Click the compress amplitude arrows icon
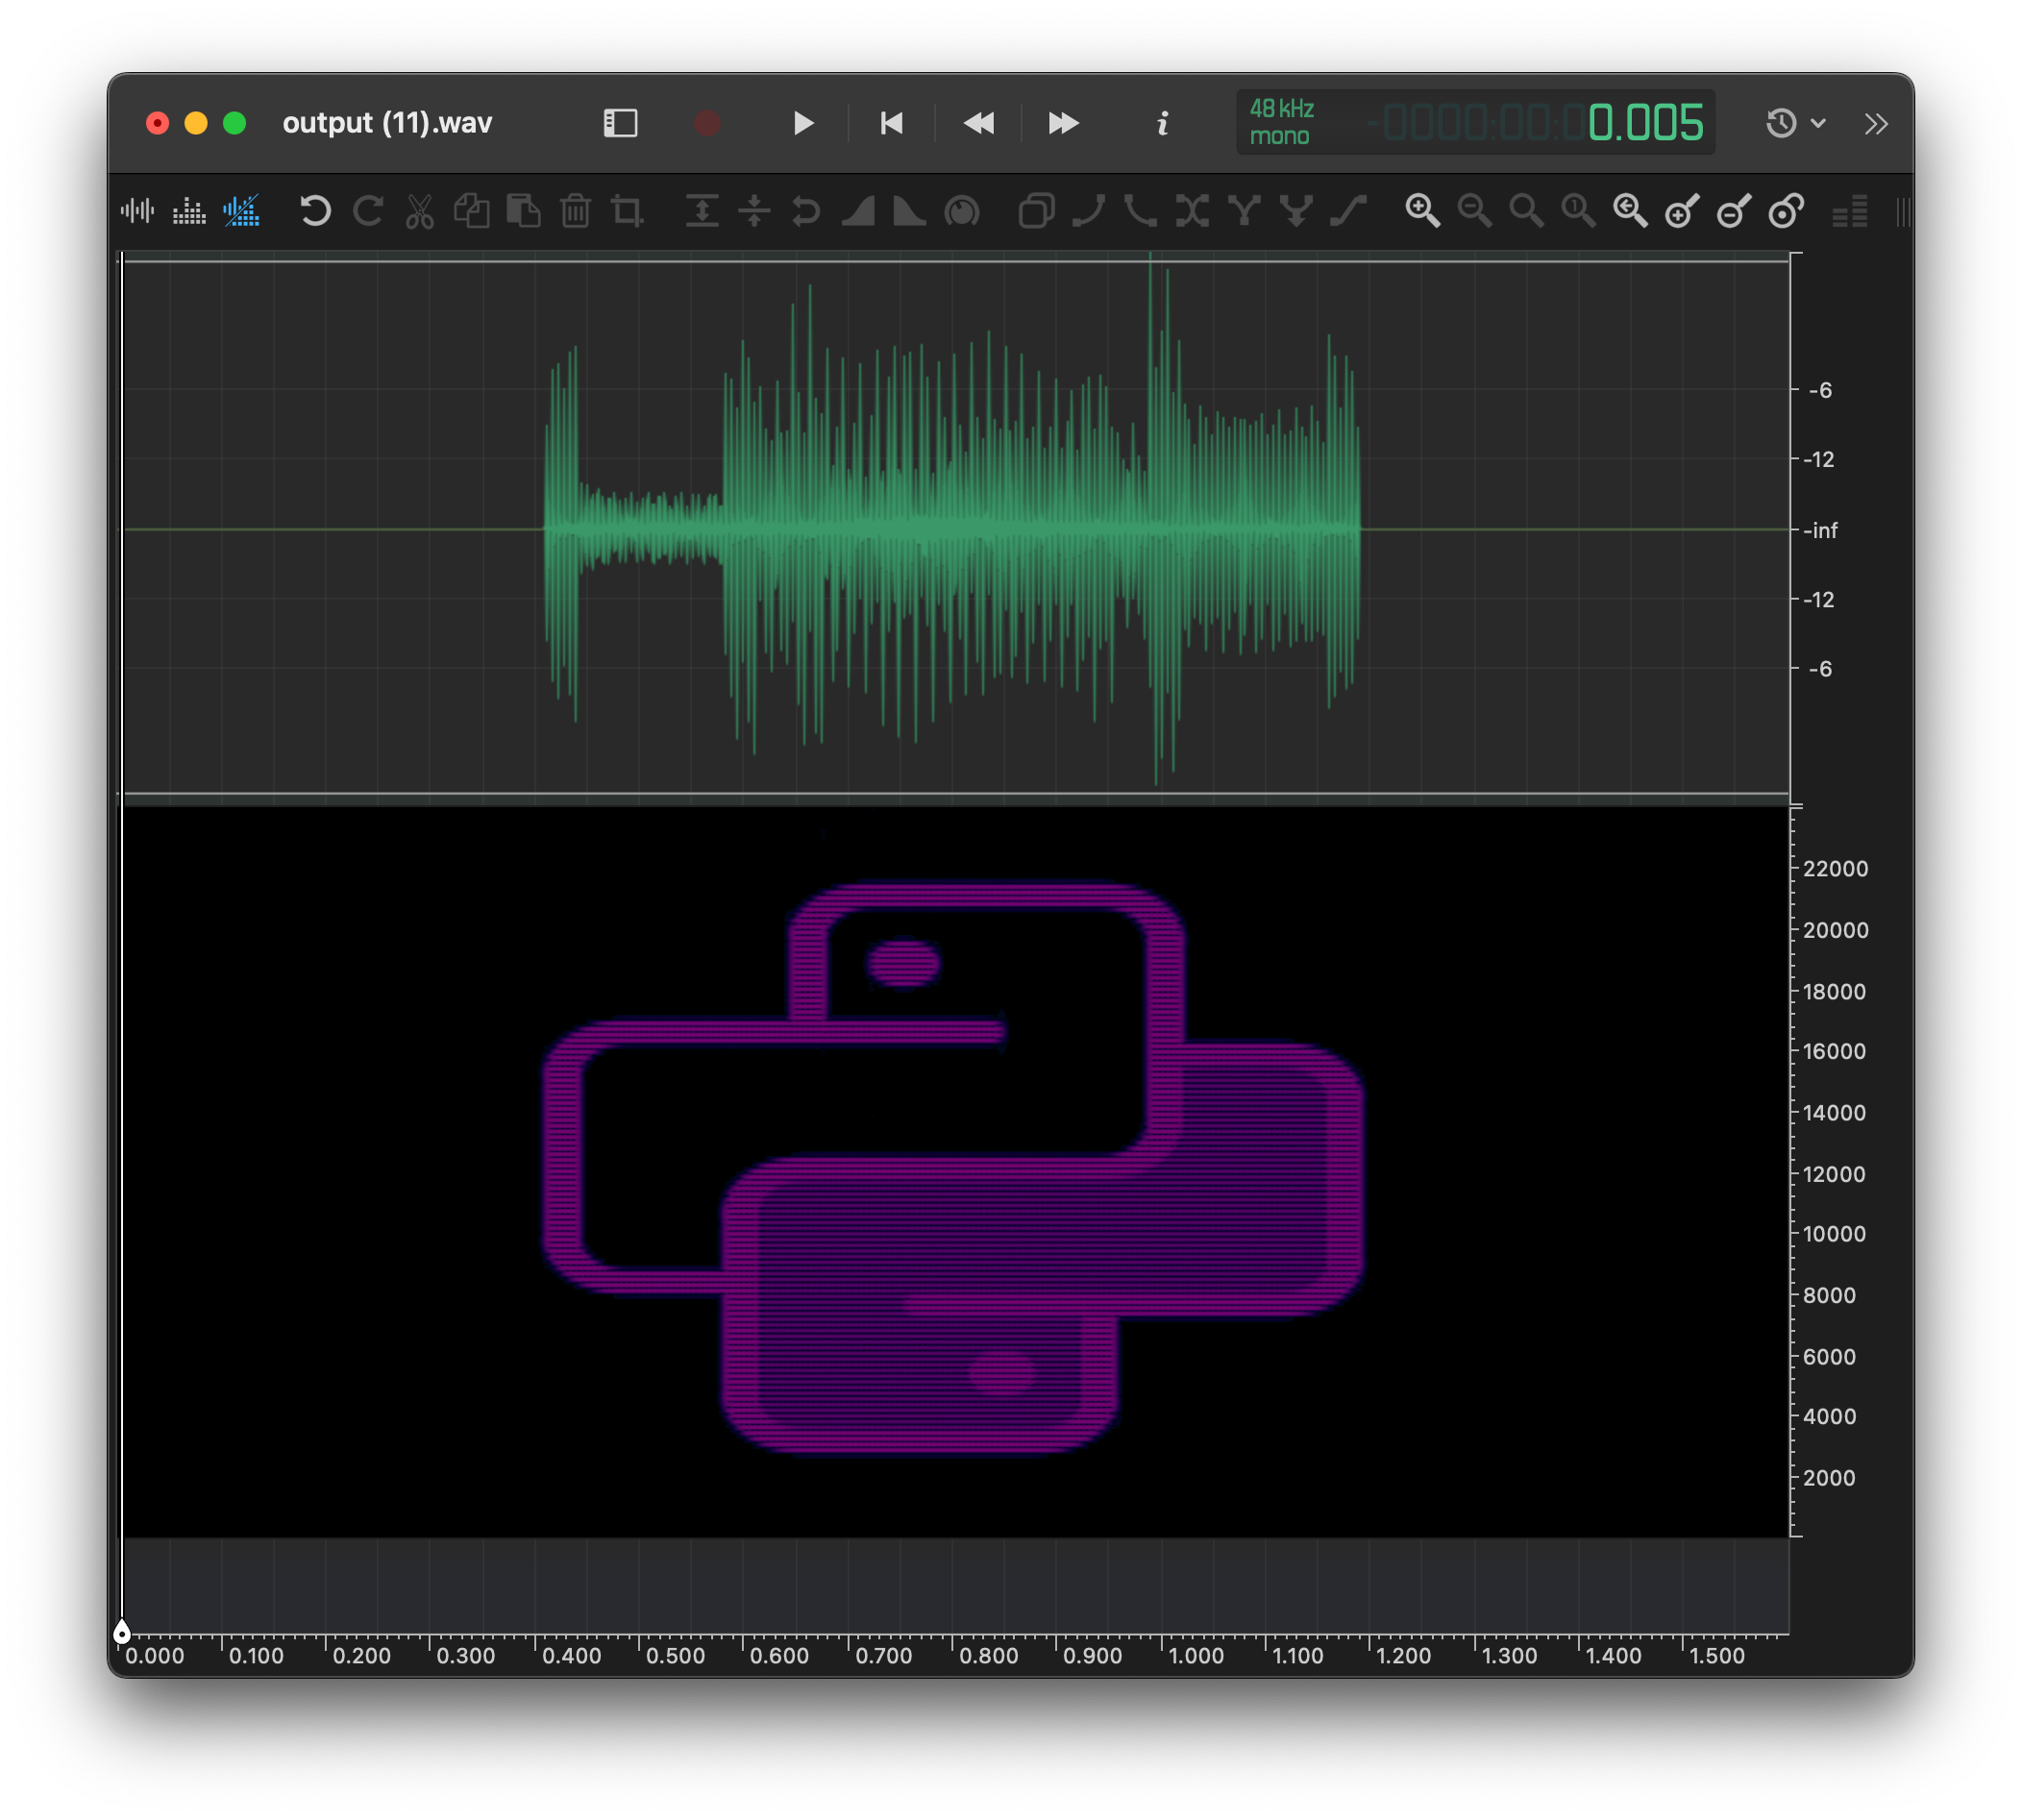This screenshot has width=2022, height=1820. (754, 211)
